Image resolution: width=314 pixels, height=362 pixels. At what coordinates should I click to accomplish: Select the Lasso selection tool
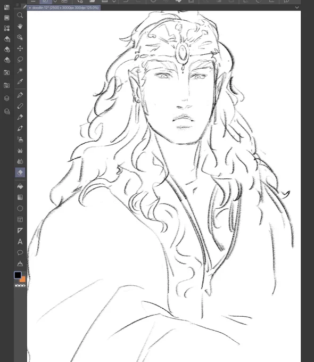pos(20,60)
